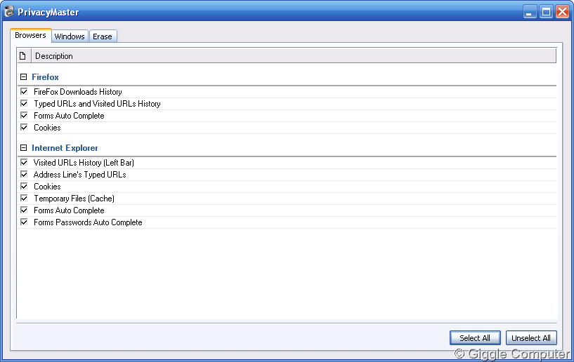
Task: Toggle Address Line's Typed URLs checkbox
Action: (x=24, y=175)
